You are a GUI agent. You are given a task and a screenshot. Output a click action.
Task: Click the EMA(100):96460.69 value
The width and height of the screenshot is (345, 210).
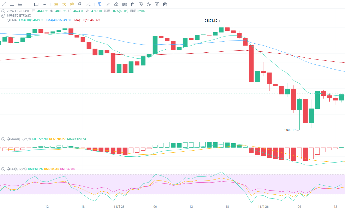(86, 20)
